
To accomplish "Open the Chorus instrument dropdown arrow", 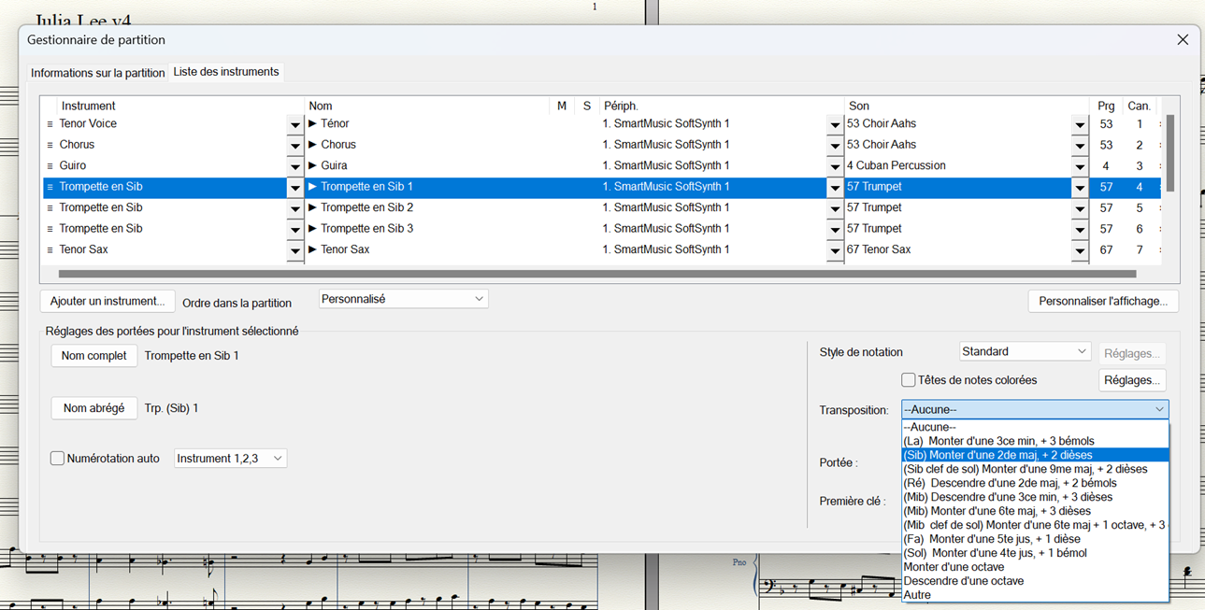I will click(294, 146).
